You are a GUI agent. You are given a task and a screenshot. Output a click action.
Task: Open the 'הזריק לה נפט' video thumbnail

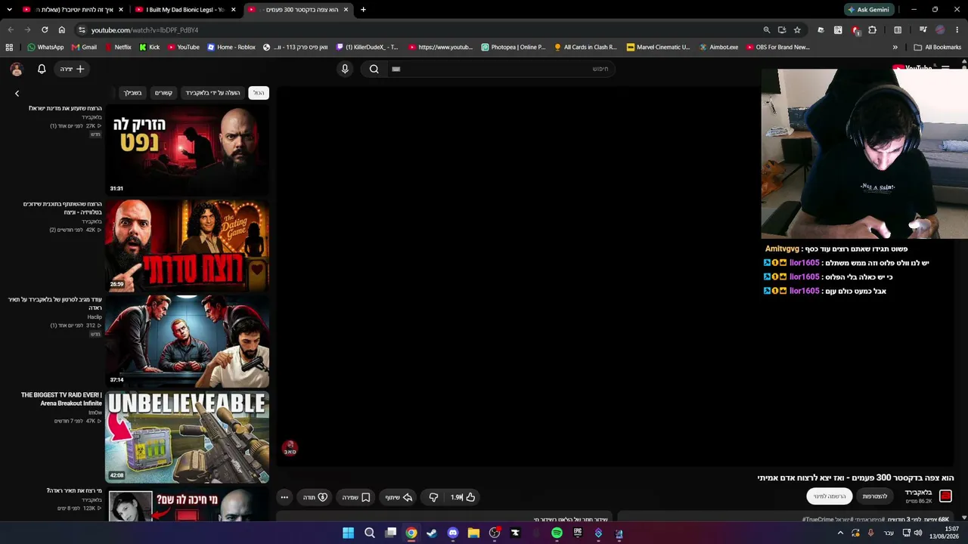[187, 150]
